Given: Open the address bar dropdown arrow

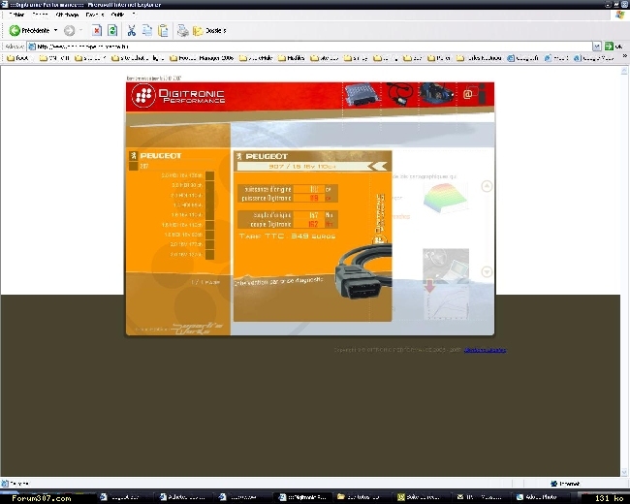Looking at the screenshot, I should pyautogui.click(x=597, y=46).
